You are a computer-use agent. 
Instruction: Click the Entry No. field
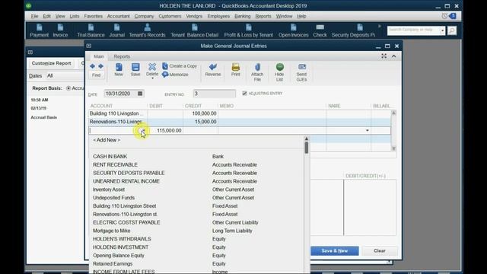pos(214,94)
